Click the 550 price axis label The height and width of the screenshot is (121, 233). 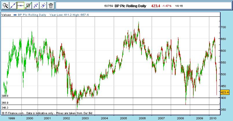pyautogui.click(x=223, y=62)
